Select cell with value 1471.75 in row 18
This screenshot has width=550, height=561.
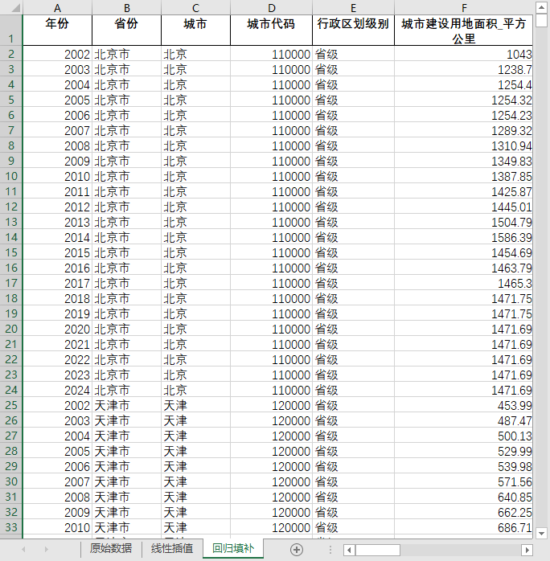coord(463,298)
